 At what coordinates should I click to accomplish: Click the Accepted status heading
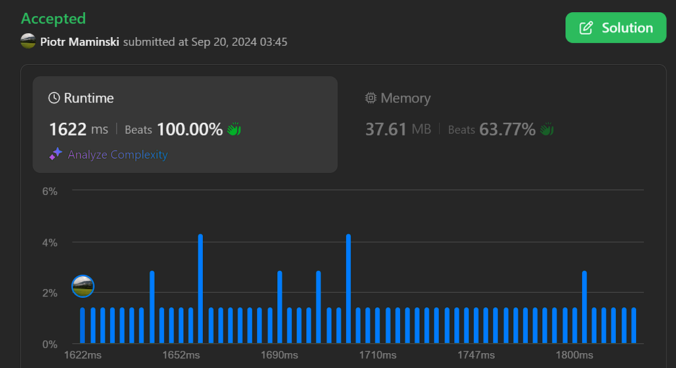click(x=53, y=18)
